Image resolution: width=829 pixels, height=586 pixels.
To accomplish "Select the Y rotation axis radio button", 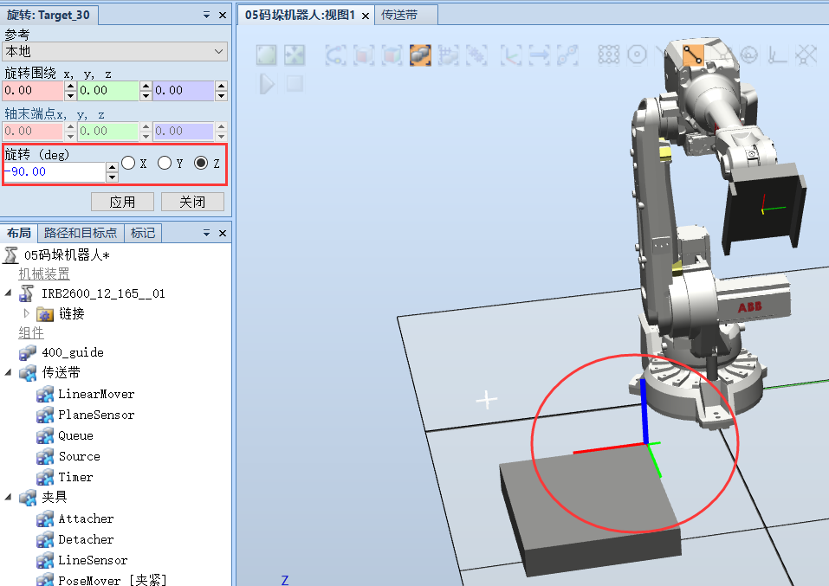I will pos(165,163).
